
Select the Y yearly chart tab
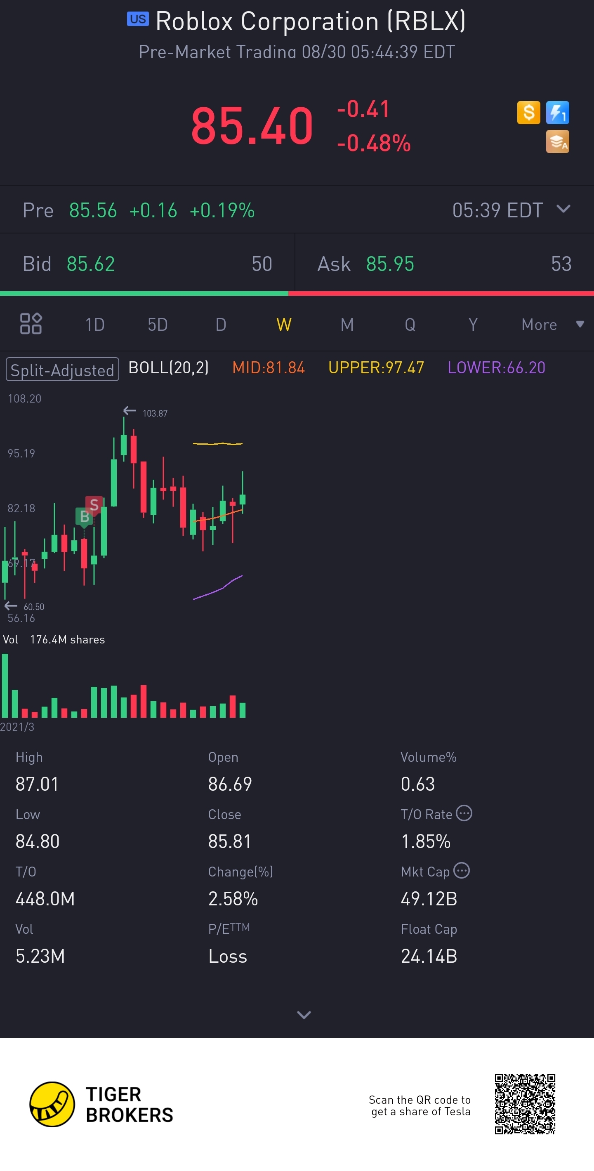pyautogui.click(x=473, y=325)
